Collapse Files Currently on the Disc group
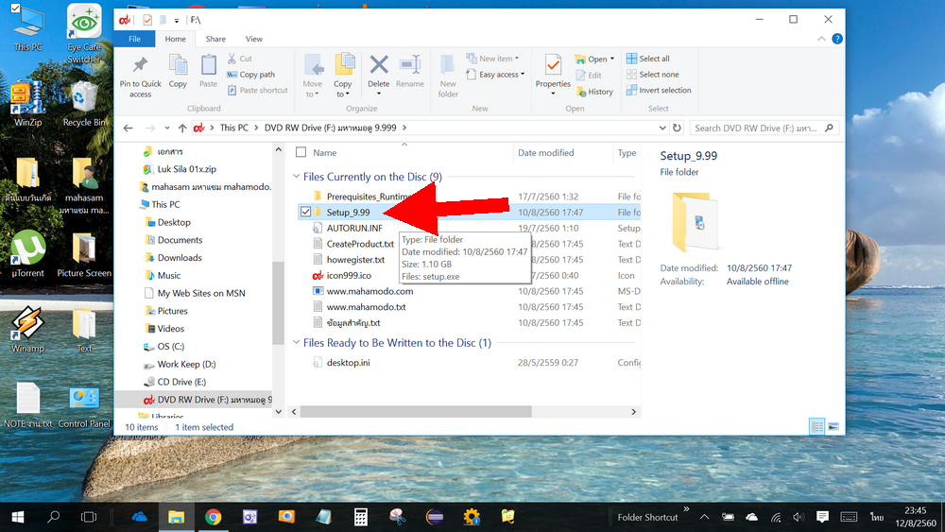 point(296,177)
